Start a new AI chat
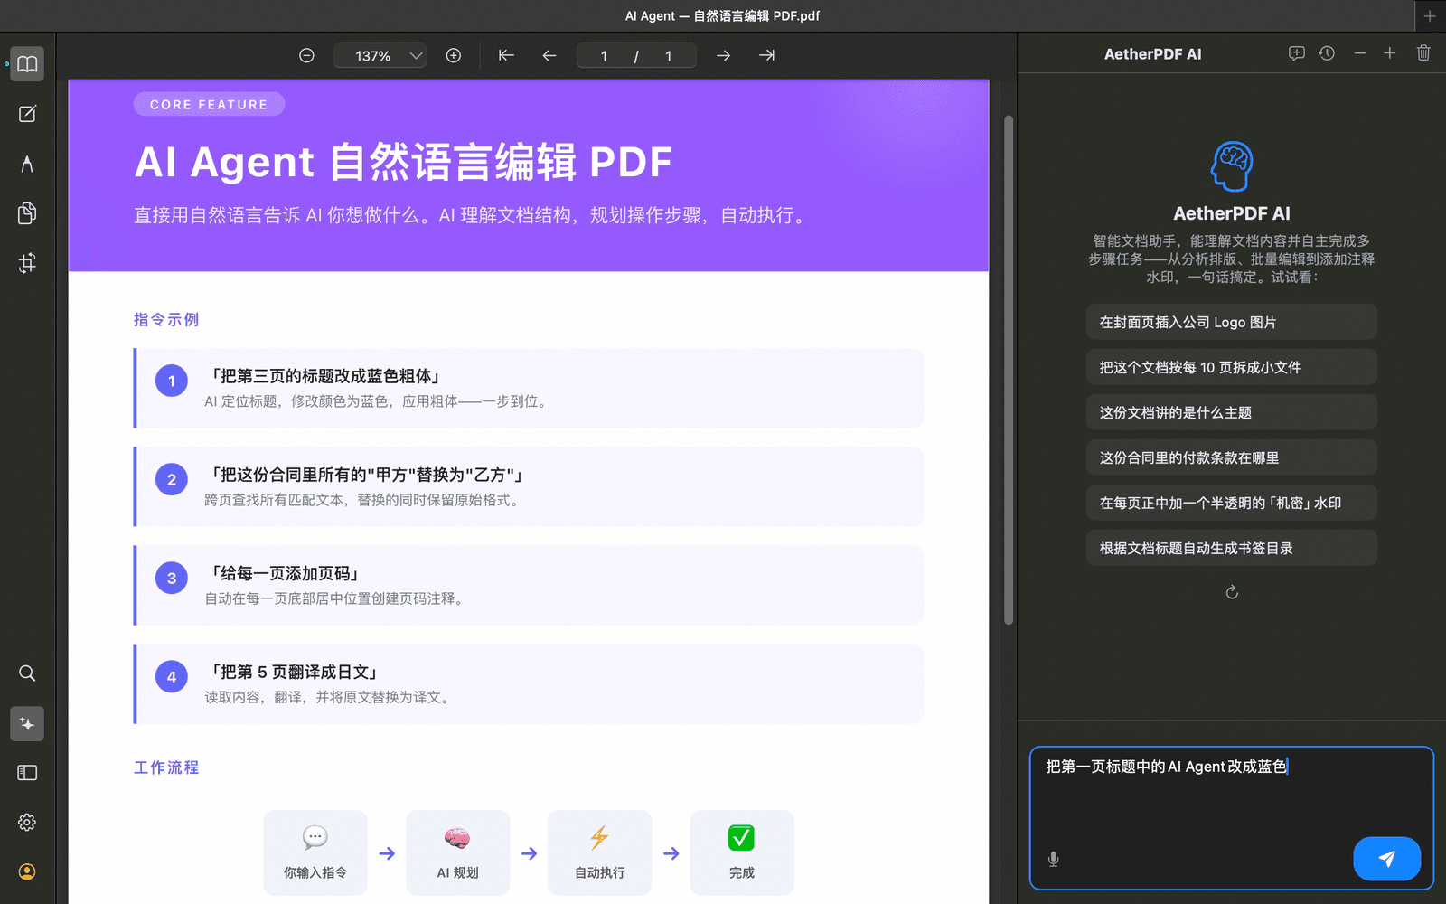The height and width of the screenshot is (904, 1446). pyautogui.click(x=1297, y=53)
